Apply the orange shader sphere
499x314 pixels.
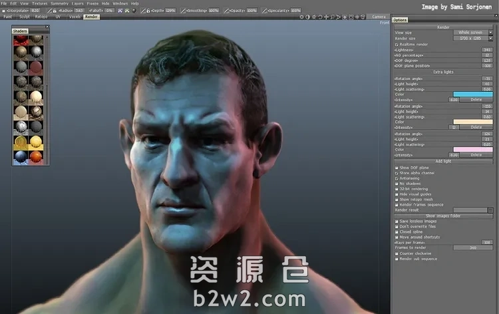point(36,157)
